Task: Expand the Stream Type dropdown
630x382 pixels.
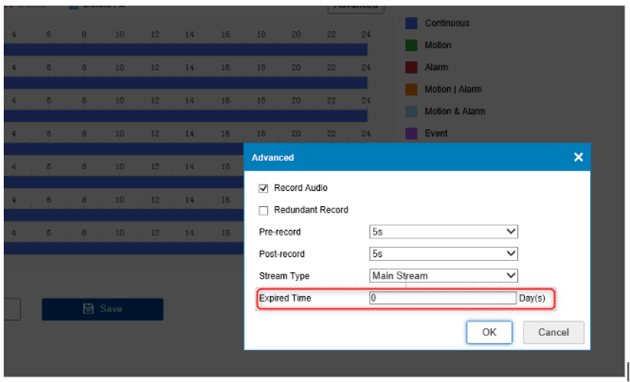Action: [443, 275]
